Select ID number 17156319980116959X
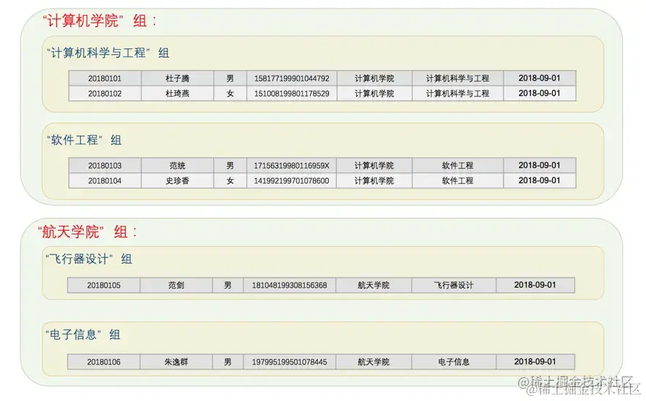 pyautogui.click(x=292, y=165)
